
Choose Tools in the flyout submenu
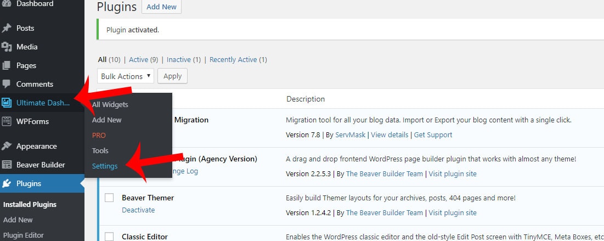[x=100, y=151]
